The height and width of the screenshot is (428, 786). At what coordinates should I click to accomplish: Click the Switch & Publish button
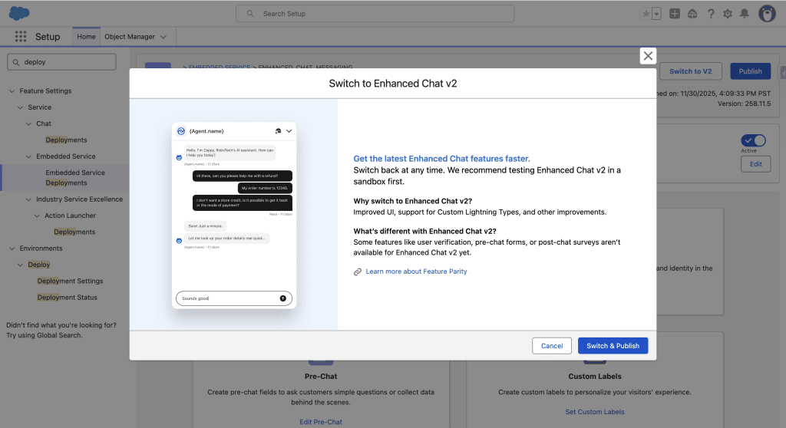pos(613,346)
